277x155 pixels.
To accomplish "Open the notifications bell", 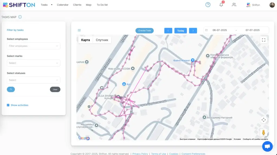I will 221,5.
